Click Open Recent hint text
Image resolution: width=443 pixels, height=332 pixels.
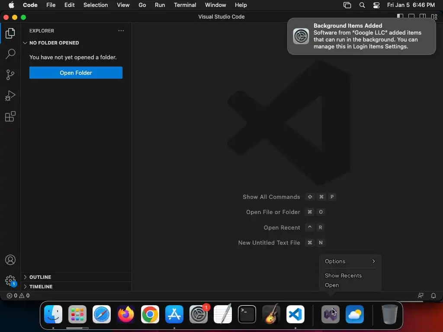pyautogui.click(x=282, y=227)
